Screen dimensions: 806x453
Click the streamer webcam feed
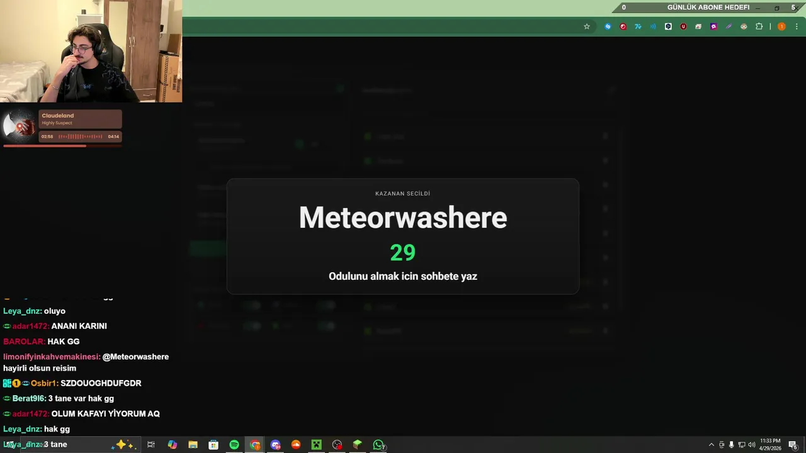tap(91, 51)
